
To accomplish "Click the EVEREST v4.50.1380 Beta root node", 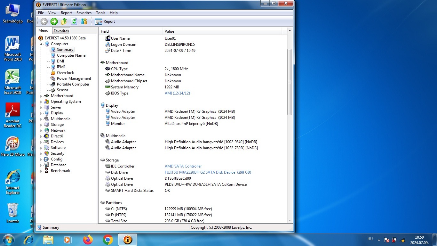I will click(x=65, y=38).
